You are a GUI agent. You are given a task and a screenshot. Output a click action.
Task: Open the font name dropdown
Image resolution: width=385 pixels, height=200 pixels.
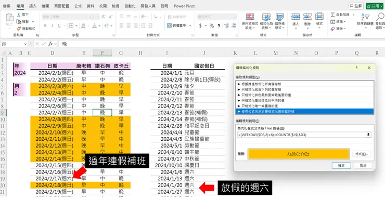86,17
